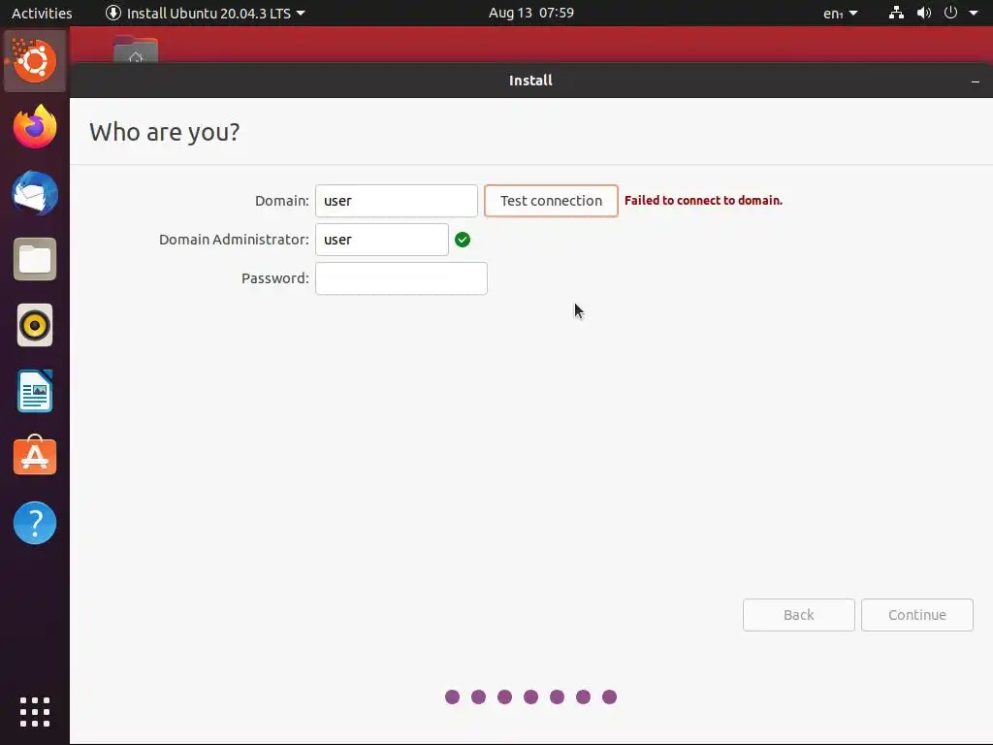Click the 'Domain Administrator:' label
Viewport: 993px width, 745px height.
234,240
